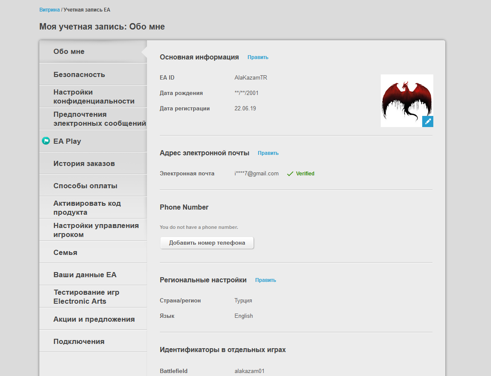Go to Акции и предложения
The width and height of the screenshot is (491, 376).
pyautogui.click(x=93, y=319)
